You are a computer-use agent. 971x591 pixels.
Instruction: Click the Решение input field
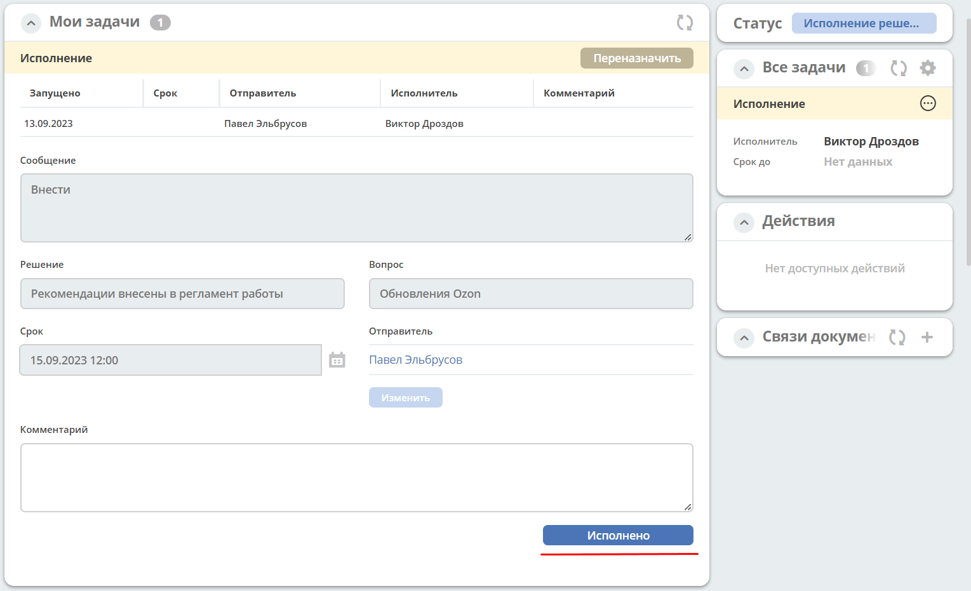click(x=182, y=294)
